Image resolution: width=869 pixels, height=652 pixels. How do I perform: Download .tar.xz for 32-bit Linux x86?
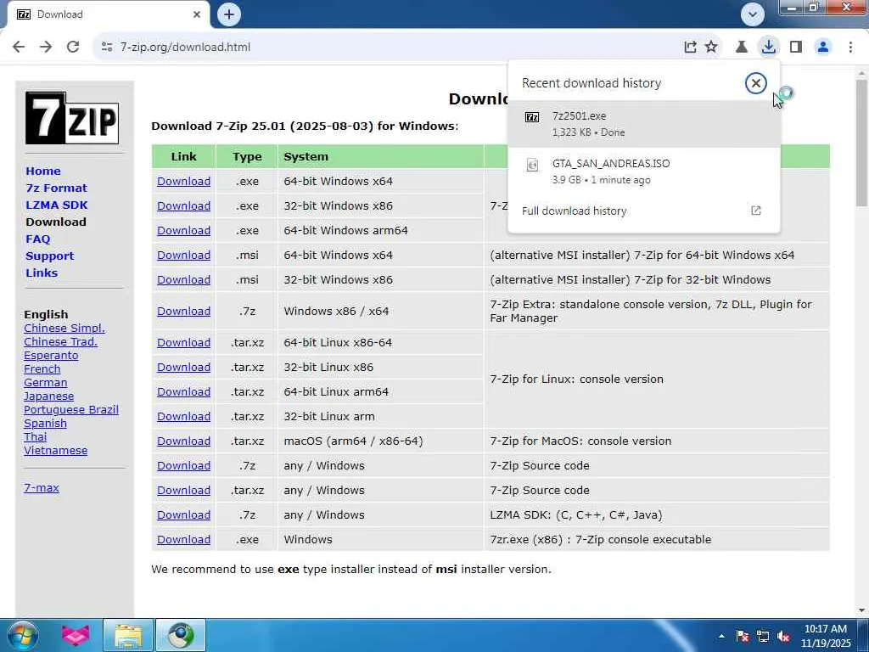[x=183, y=367]
